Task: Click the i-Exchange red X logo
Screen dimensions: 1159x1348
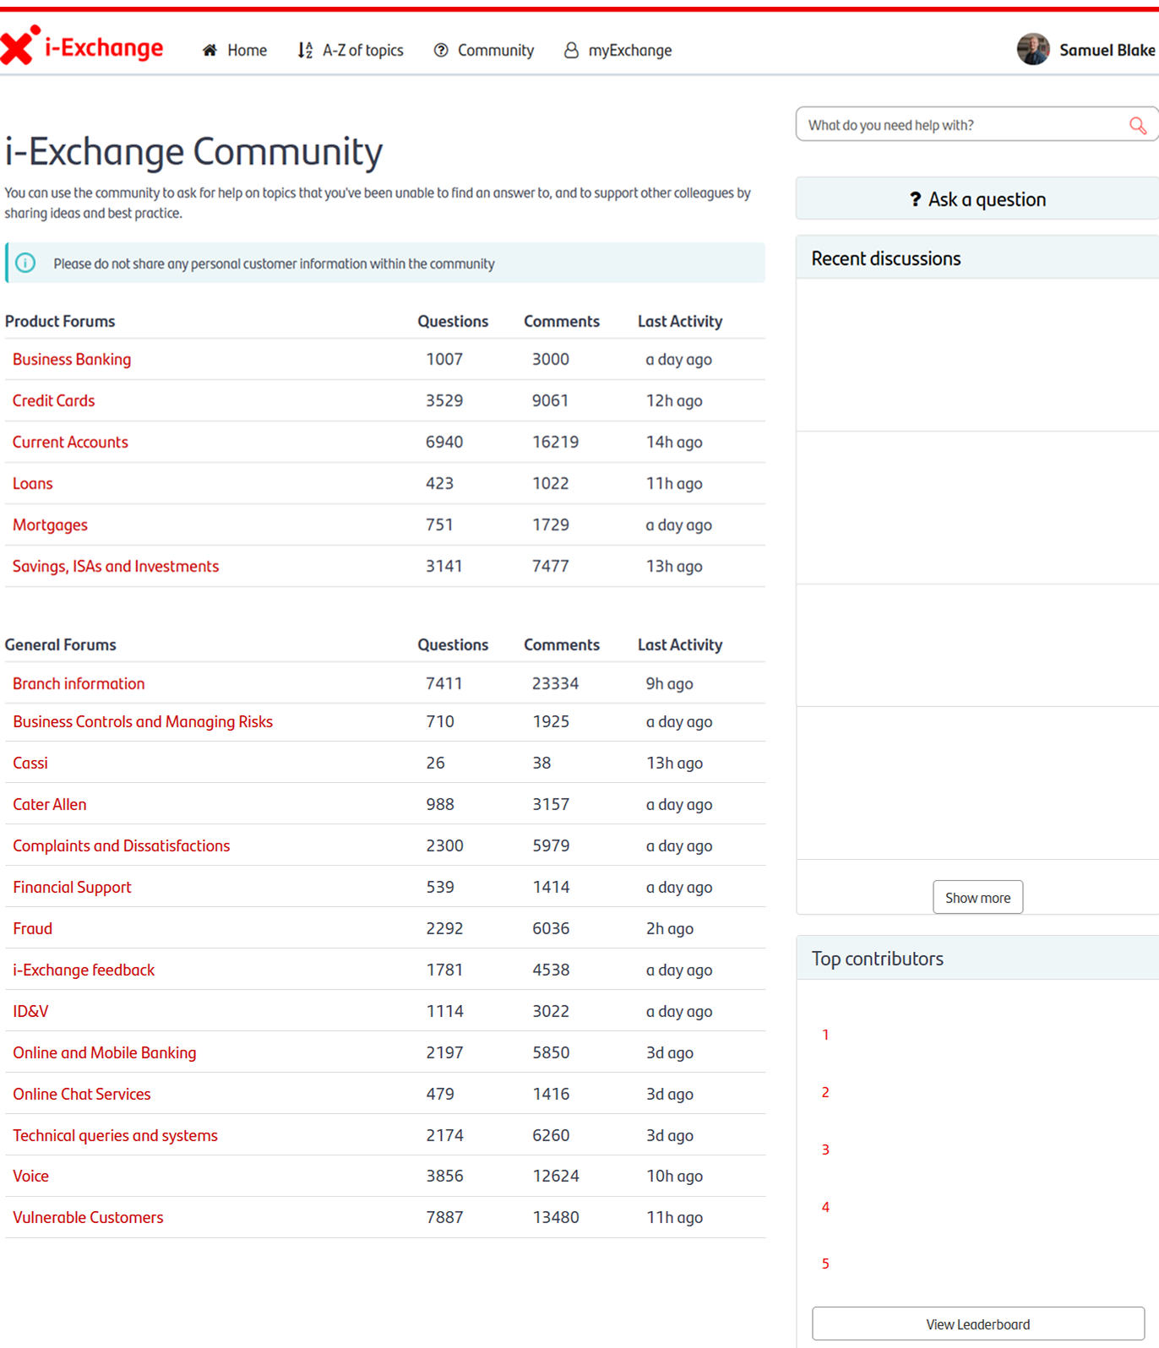Action: point(19,45)
